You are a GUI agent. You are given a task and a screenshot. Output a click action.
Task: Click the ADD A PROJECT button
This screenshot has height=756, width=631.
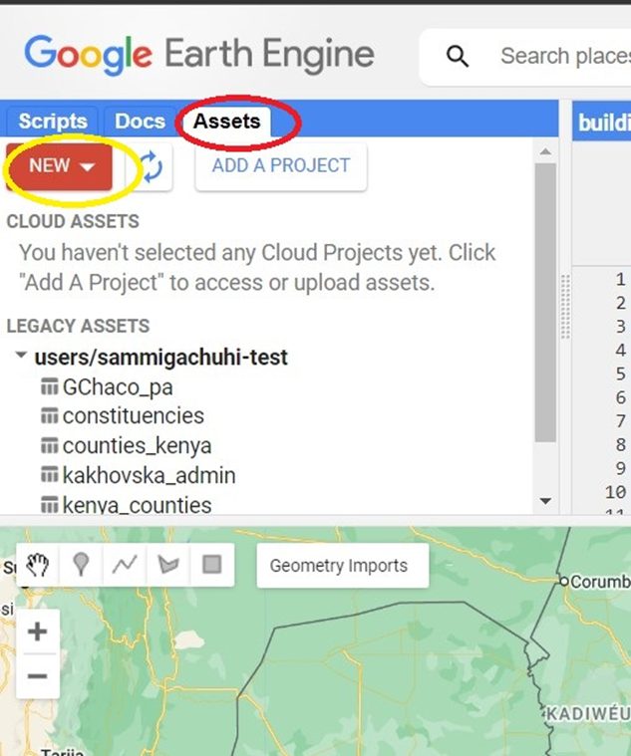coord(281,166)
